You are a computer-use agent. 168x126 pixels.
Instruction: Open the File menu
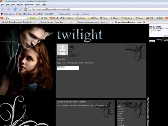point(2,5)
